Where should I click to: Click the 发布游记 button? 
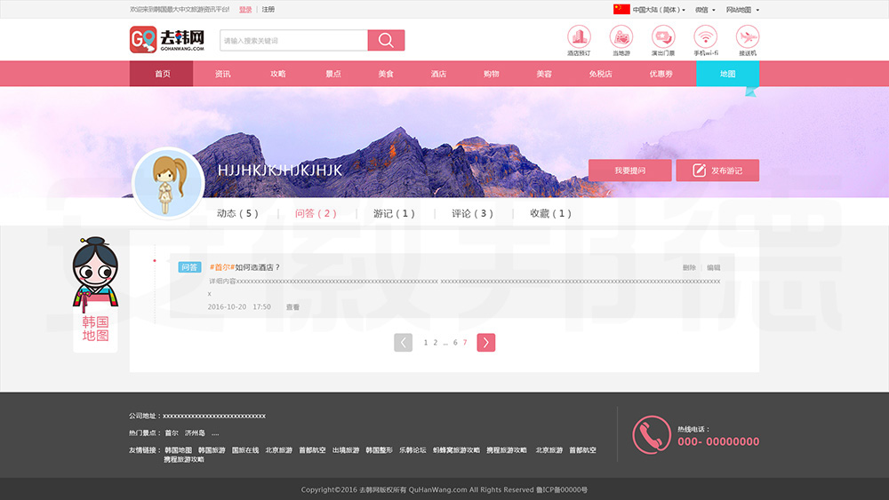click(x=717, y=171)
